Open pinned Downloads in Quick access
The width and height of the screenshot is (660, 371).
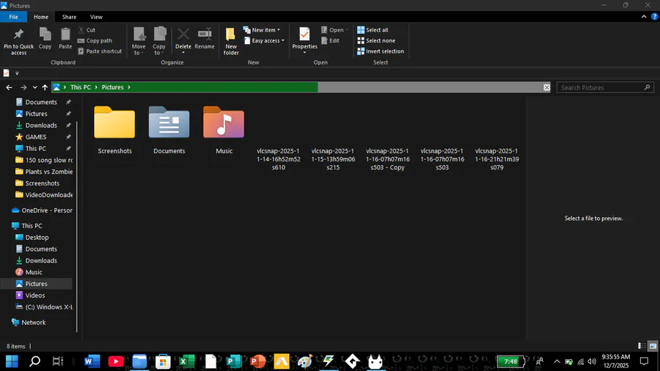coord(41,125)
